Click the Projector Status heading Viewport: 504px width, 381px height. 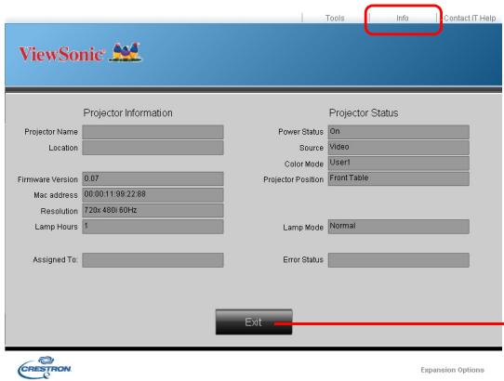click(364, 112)
